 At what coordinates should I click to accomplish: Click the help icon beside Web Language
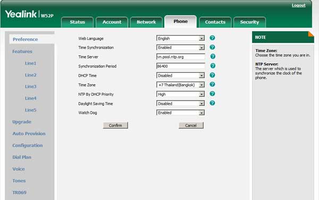pos(212,38)
